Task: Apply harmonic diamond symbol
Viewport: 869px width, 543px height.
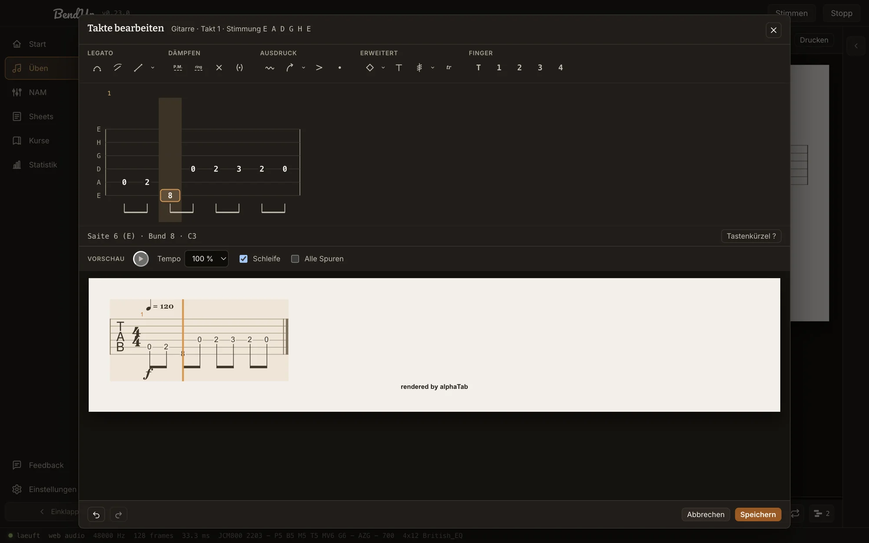Action: [x=370, y=68]
